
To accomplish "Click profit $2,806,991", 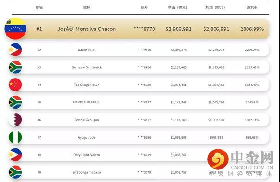I will click(x=216, y=29).
